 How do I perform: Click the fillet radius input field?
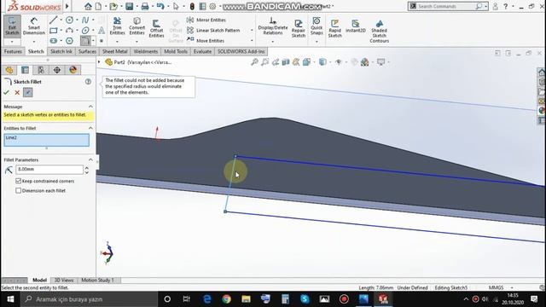49,170
